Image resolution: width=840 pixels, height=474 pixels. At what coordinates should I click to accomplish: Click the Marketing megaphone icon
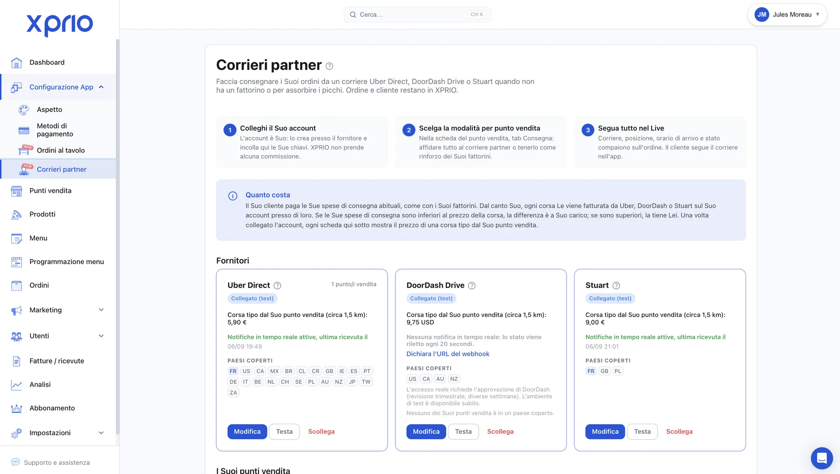tap(17, 310)
